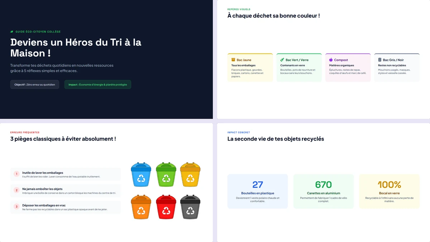Click the text Ne jamais emboîter les objets
Viewport: 430px width, 242px height.
click(x=42, y=189)
